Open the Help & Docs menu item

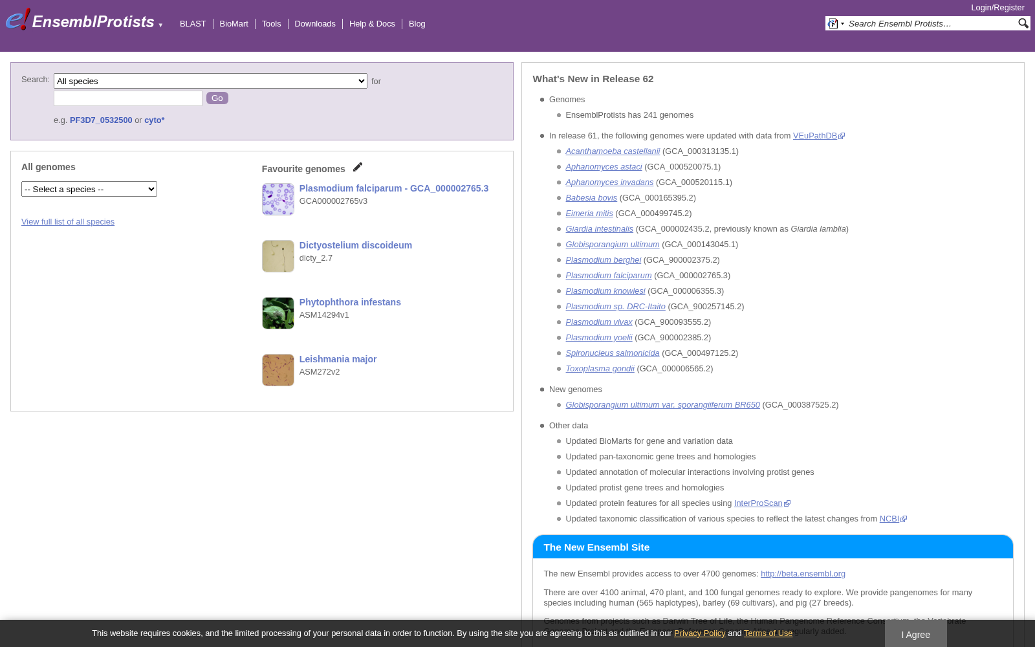372,24
